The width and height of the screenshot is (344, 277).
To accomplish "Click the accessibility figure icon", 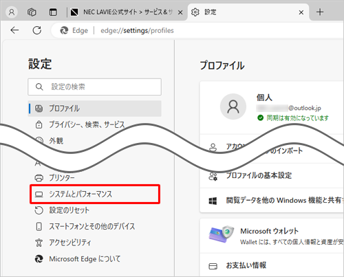I will point(39,243).
